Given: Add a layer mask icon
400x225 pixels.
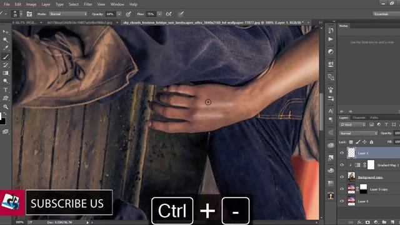Looking at the screenshot, I should (x=367, y=222).
